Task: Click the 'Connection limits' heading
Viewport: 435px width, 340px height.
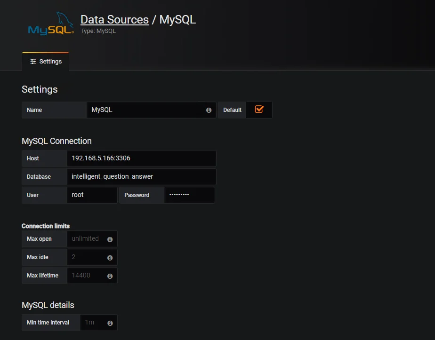Action: click(46, 226)
